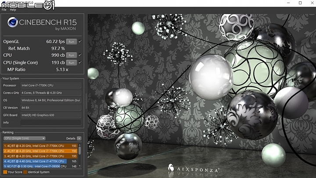Image resolution: width=316 pixels, height=178 pixels.
Task: Click the OS field Windows 8
Action: (x=51, y=100)
